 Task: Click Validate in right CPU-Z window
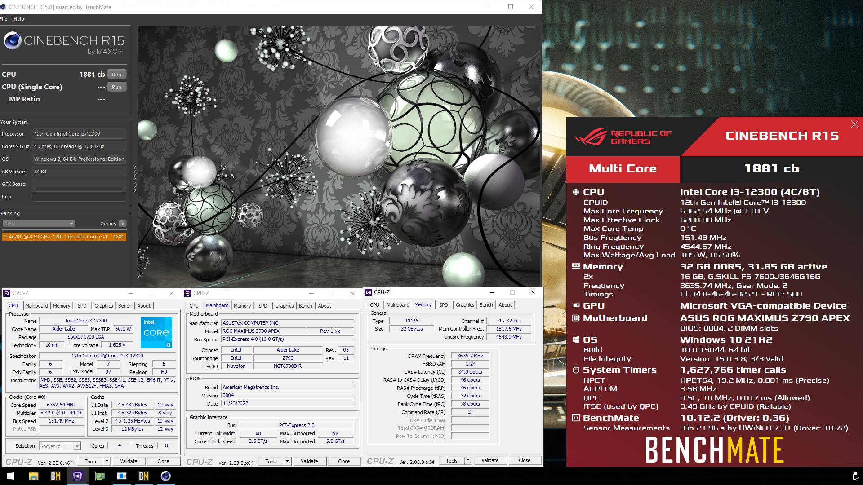click(490, 460)
